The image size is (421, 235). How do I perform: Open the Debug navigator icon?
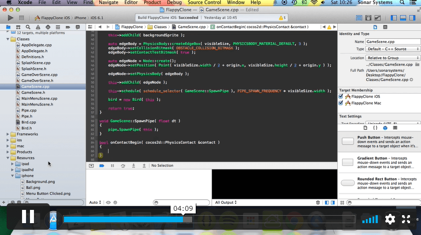click(x=58, y=27)
